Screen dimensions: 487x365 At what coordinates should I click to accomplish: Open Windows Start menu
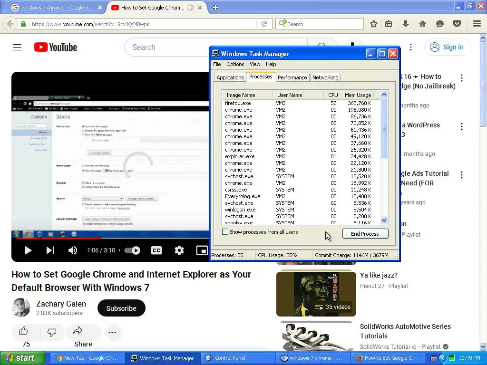(x=22, y=358)
